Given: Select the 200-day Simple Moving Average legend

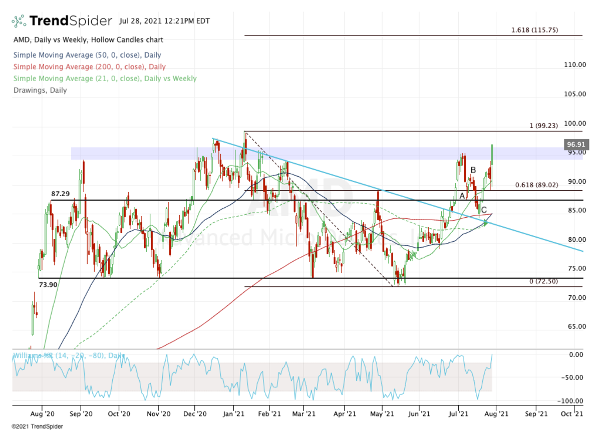Looking at the screenshot, I should [x=89, y=67].
